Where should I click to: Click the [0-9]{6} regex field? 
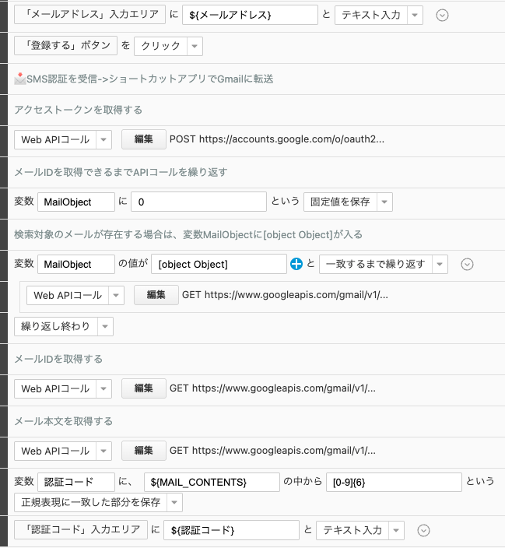tap(393, 482)
